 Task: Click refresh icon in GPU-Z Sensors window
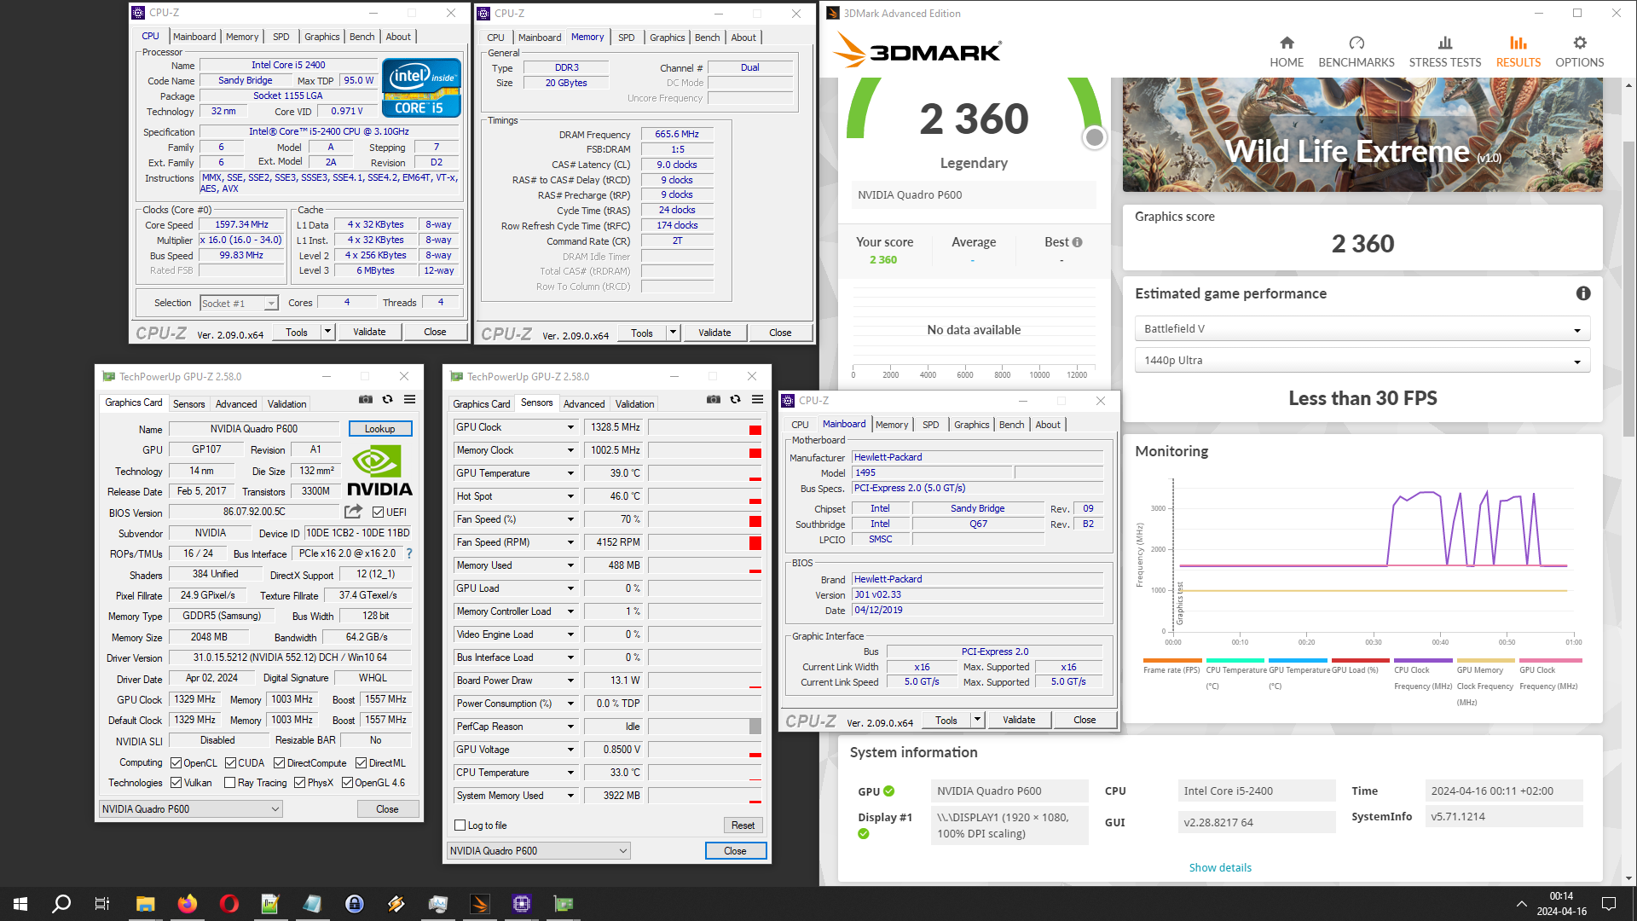[735, 399]
